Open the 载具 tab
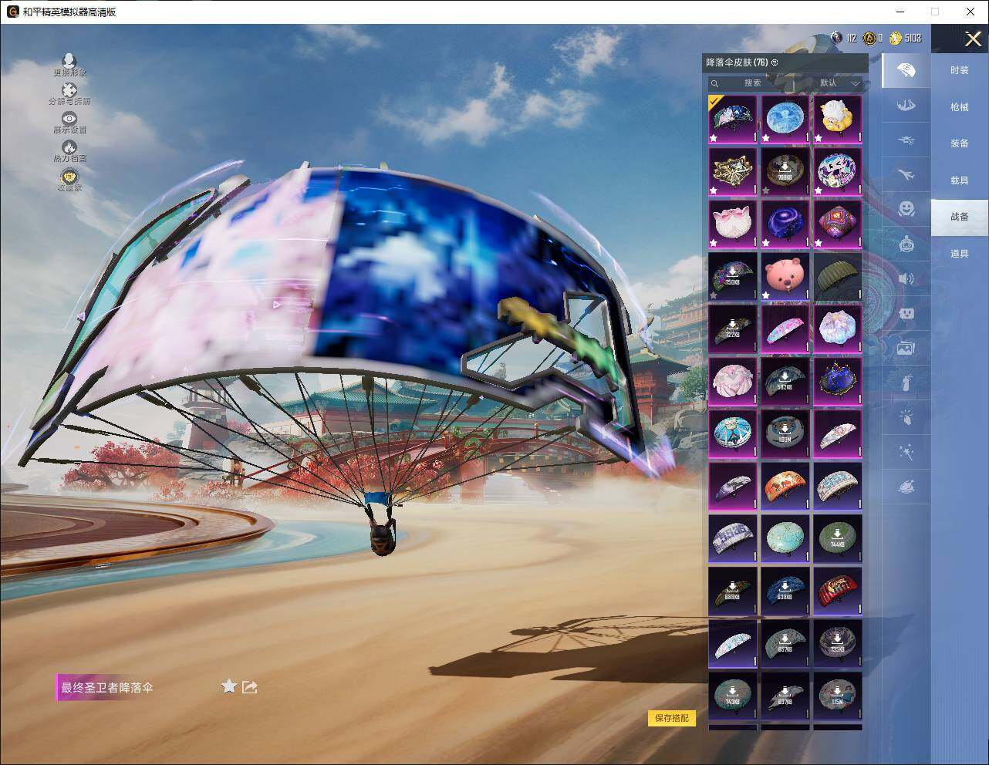989x765 pixels. click(959, 180)
